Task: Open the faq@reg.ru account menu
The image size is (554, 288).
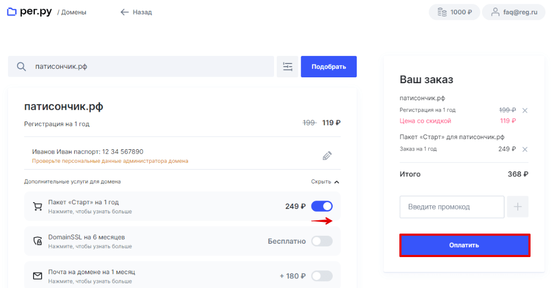Action: pyautogui.click(x=513, y=12)
